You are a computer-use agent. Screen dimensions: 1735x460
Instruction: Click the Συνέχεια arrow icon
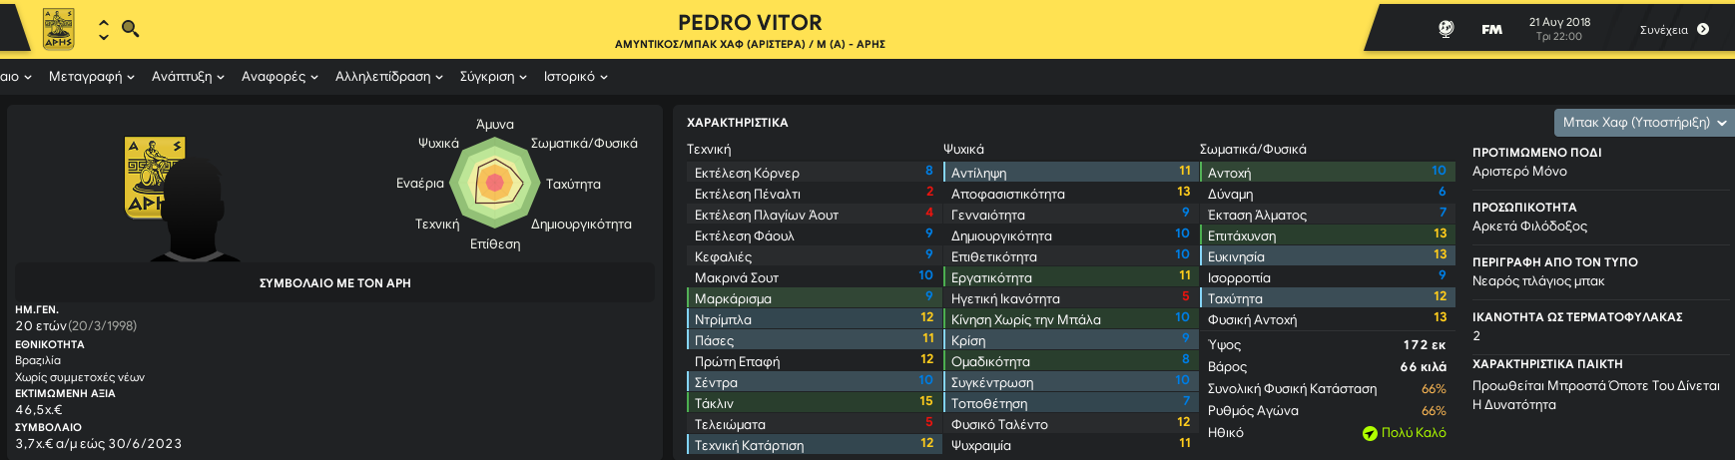(1703, 29)
